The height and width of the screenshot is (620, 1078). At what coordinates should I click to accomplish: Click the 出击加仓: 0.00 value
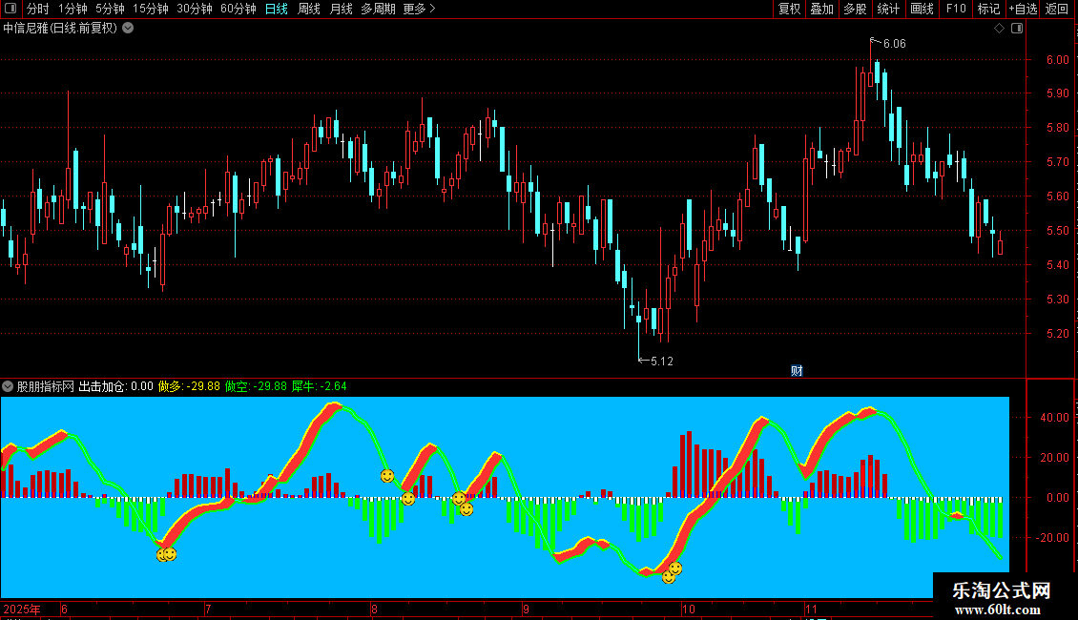click(115, 386)
